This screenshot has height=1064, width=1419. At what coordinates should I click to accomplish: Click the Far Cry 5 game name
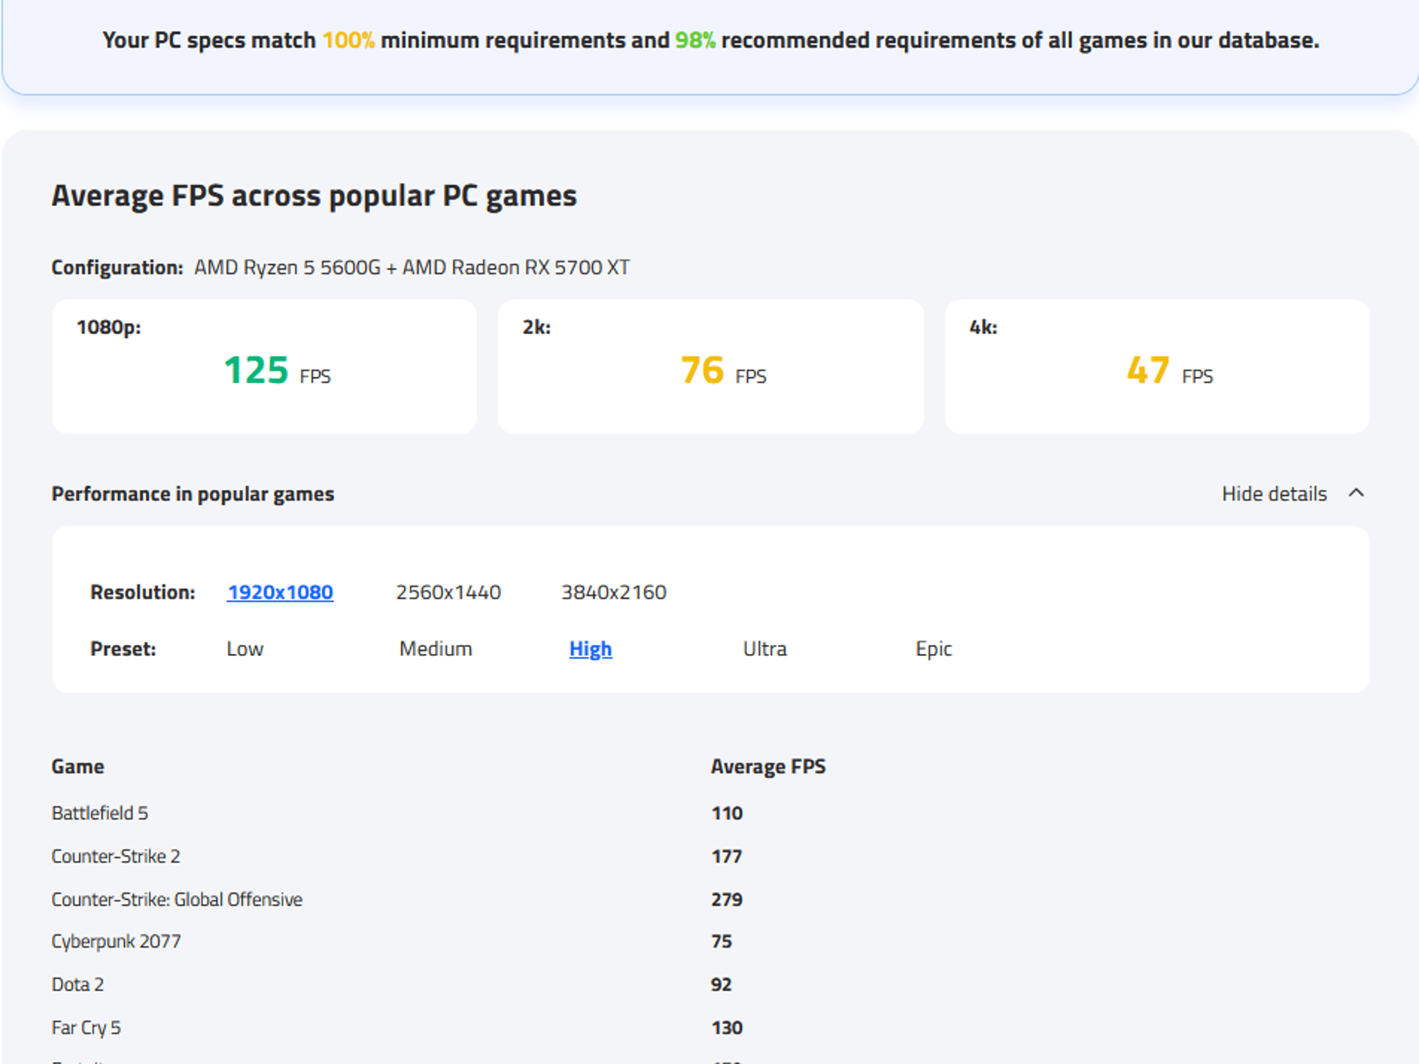tap(86, 1028)
